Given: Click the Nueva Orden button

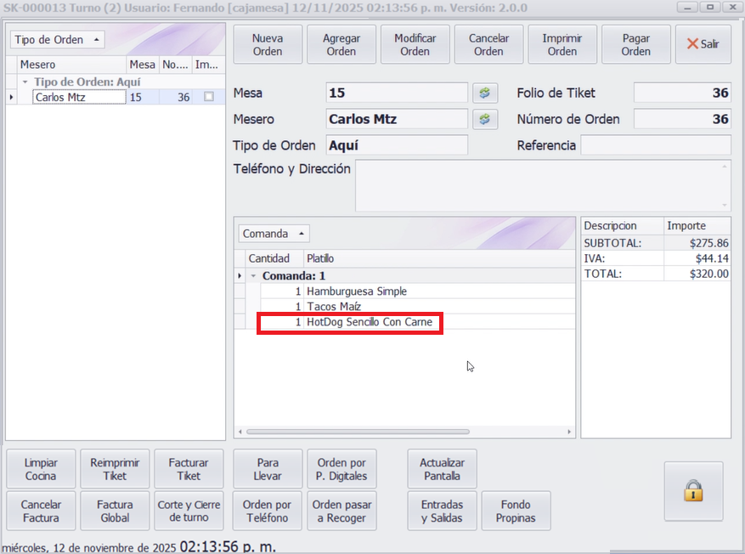Looking at the screenshot, I should [268, 44].
